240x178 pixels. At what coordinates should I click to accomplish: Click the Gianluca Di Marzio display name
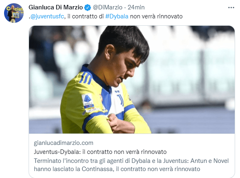click(56, 7)
